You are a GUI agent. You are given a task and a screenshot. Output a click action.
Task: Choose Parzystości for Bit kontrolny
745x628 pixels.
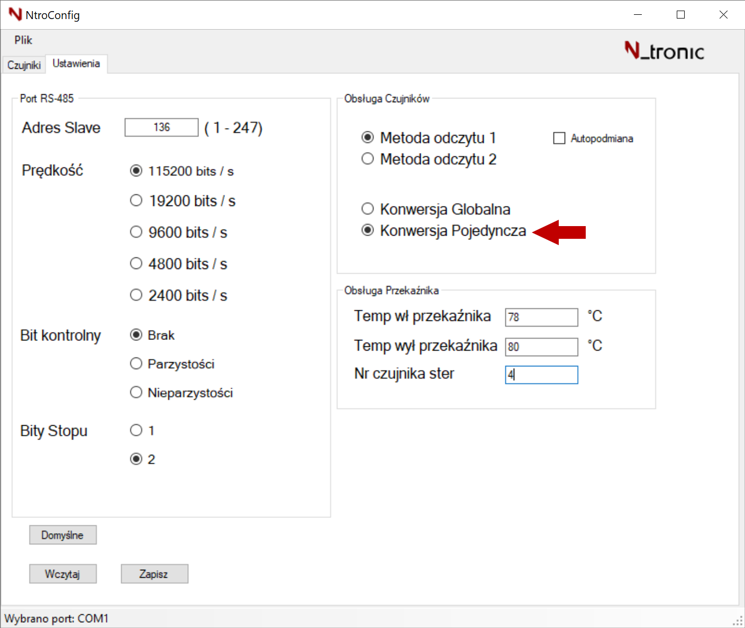tap(136, 363)
